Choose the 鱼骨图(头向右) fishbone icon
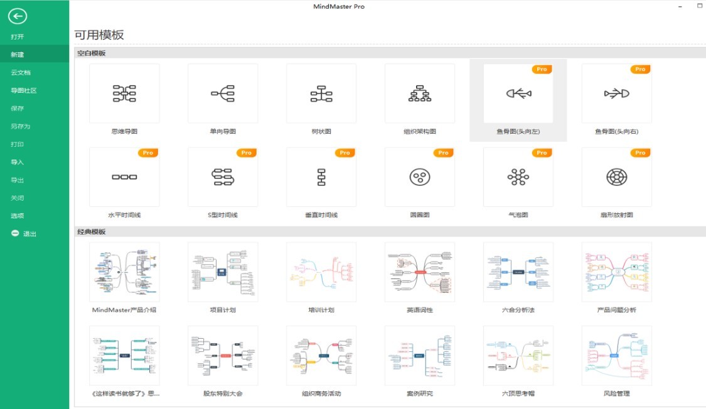 pyautogui.click(x=617, y=93)
